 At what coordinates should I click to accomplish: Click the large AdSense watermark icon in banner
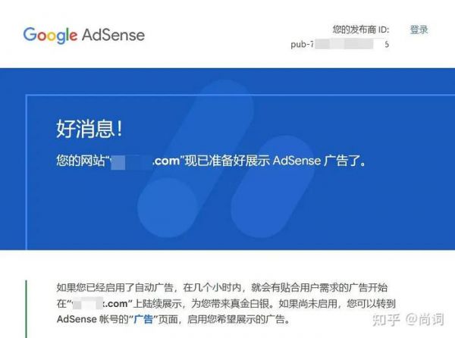[x=226, y=159]
